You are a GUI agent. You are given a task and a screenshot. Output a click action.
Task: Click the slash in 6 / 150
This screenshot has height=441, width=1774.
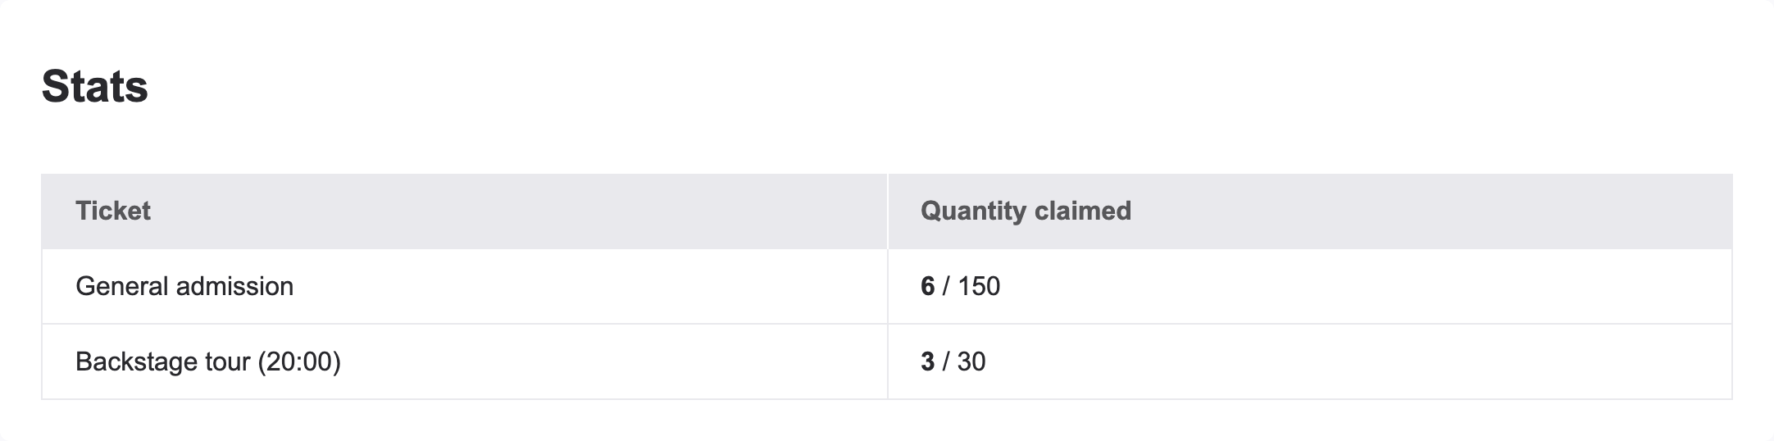pyautogui.click(x=947, y=286)
